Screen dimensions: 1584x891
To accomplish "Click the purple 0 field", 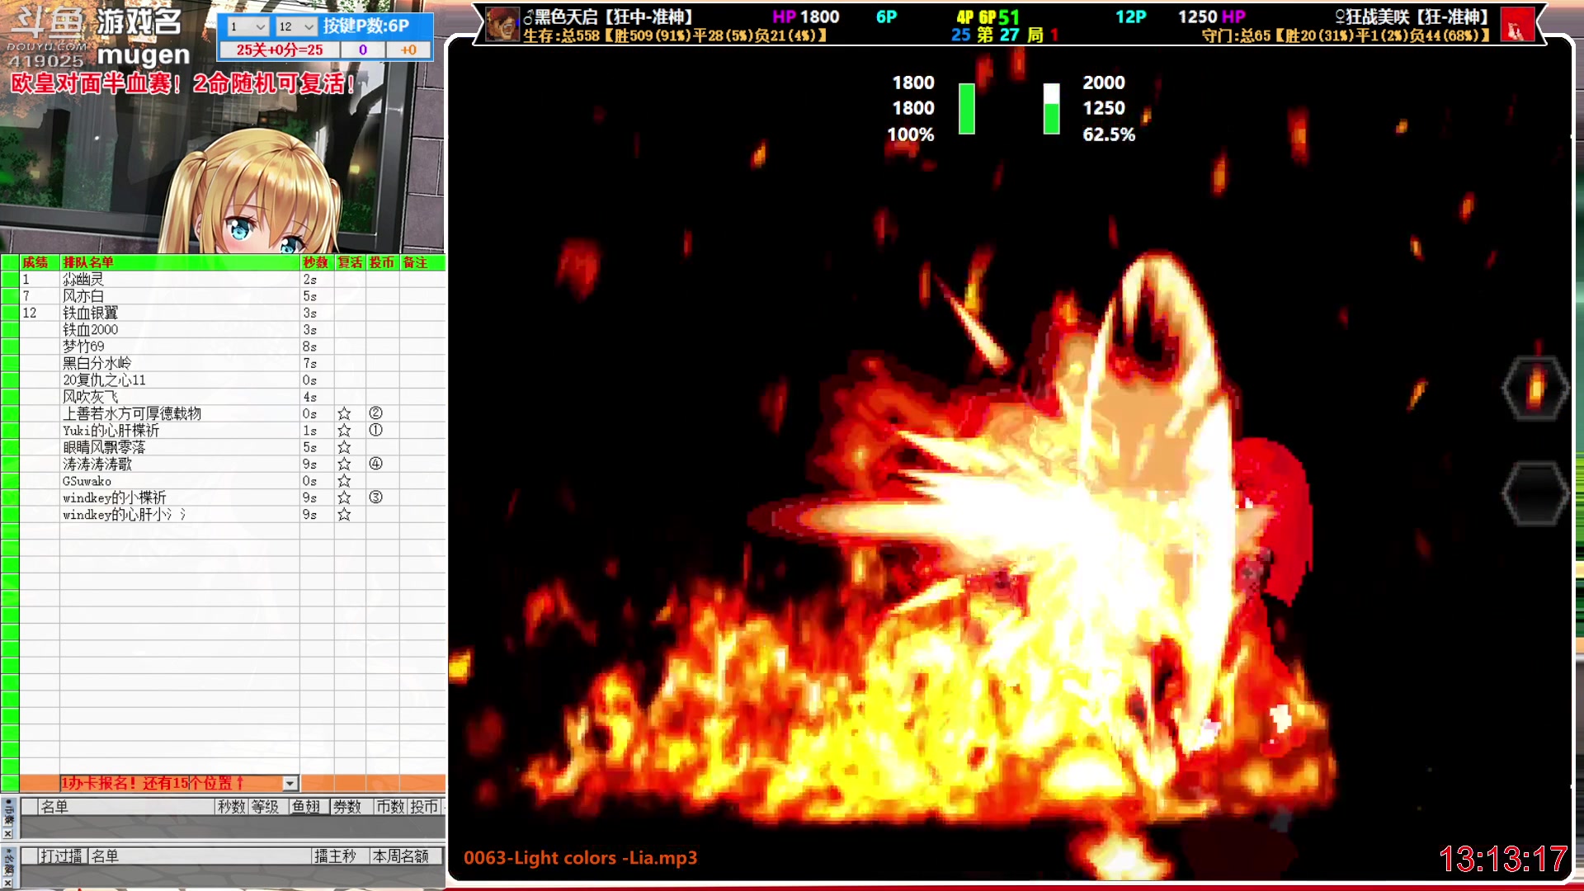I will pyautogui.click(x=362, y=50).
